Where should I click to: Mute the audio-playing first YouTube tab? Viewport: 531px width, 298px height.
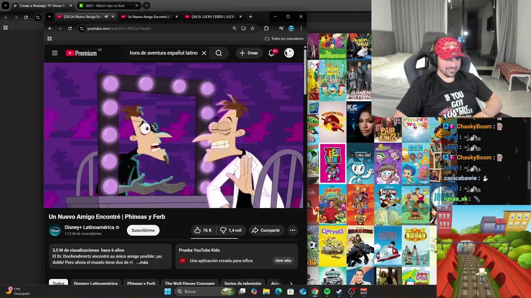tap(106, 17)
